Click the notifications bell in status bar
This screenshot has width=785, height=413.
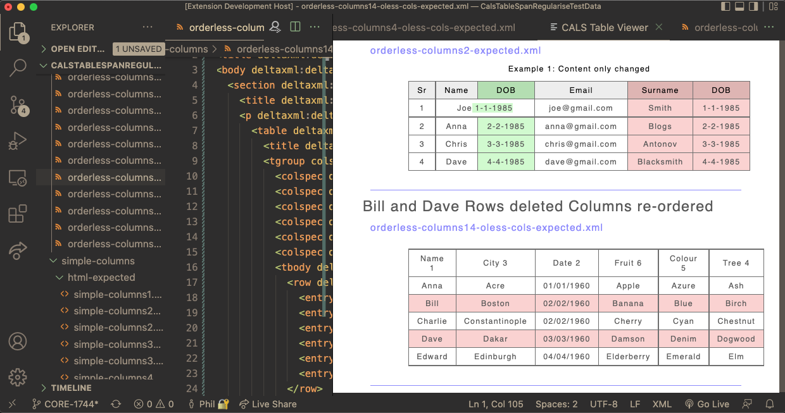click(x=770, y=404)
